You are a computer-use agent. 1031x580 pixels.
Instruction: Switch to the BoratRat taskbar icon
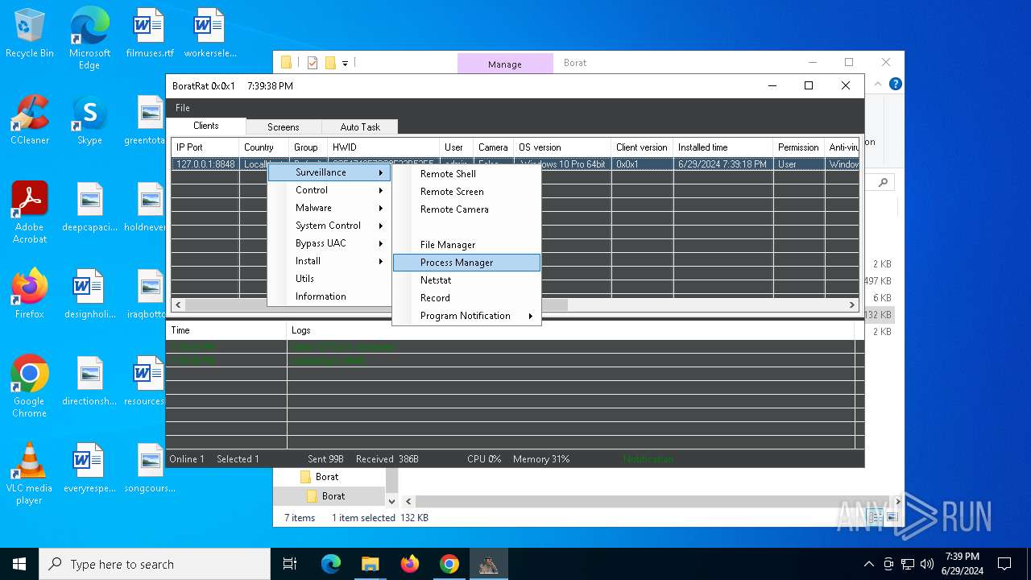488,564
